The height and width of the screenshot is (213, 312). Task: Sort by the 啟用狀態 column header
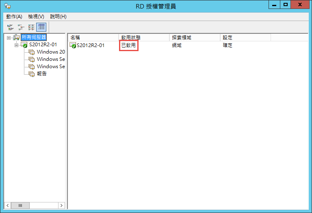coord(144,38)
